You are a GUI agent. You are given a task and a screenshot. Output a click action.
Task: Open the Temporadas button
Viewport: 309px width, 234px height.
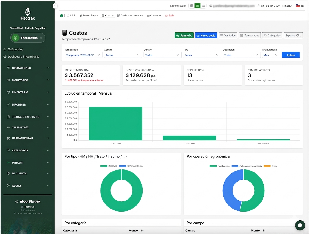point(250,35)
